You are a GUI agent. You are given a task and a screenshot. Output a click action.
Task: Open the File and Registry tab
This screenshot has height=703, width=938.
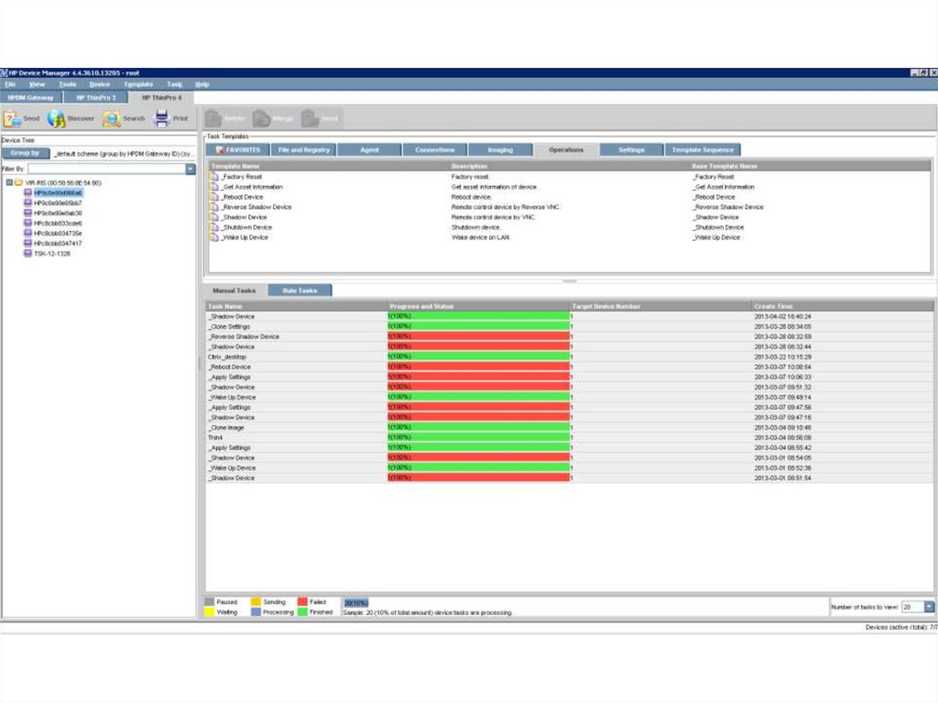(x=304, y=149)
